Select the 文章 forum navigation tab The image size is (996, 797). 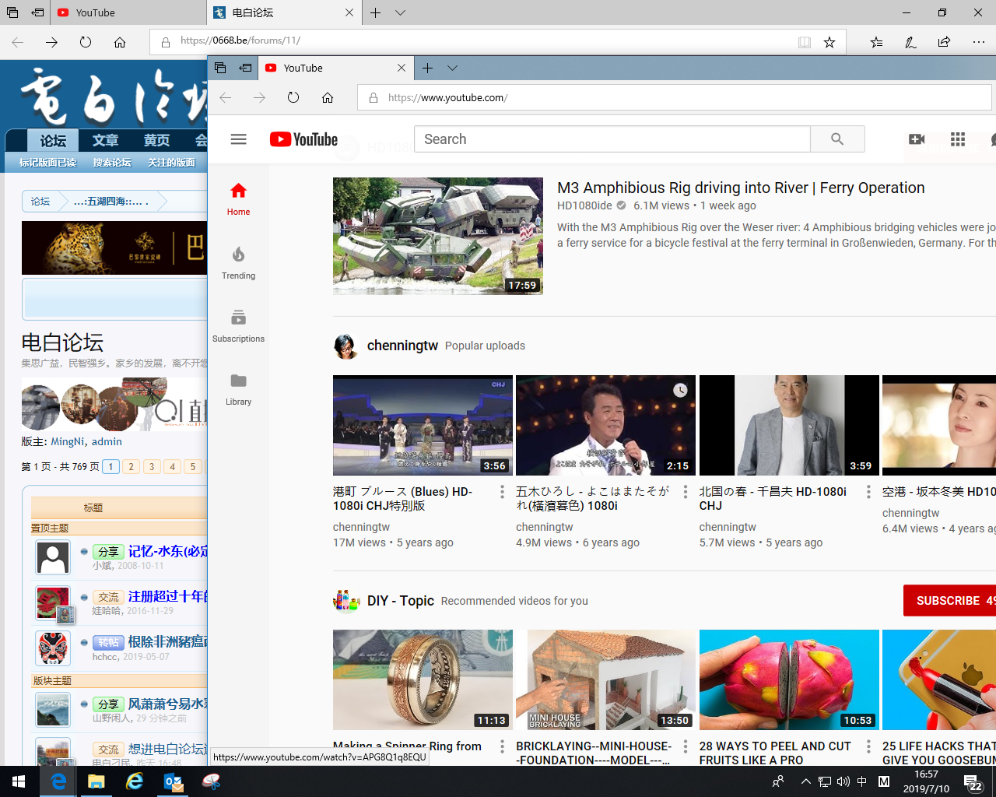[x=105, y=141]
